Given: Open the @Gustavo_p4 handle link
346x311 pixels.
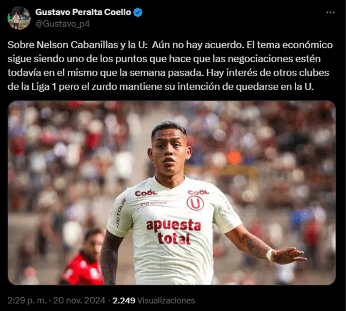Looking at the screenshot, I should pyautogui.click(x=63, y=24).
